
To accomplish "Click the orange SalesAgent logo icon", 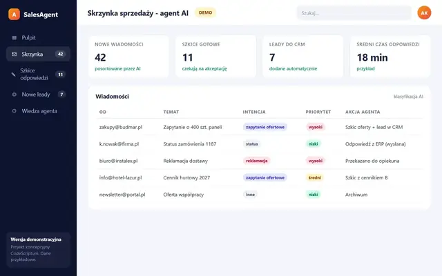I will tap(14, 14).
